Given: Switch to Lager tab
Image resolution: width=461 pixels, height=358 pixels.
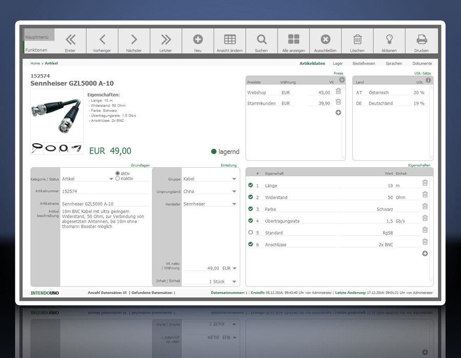Looking at the screenshot, I should point(338,63).
